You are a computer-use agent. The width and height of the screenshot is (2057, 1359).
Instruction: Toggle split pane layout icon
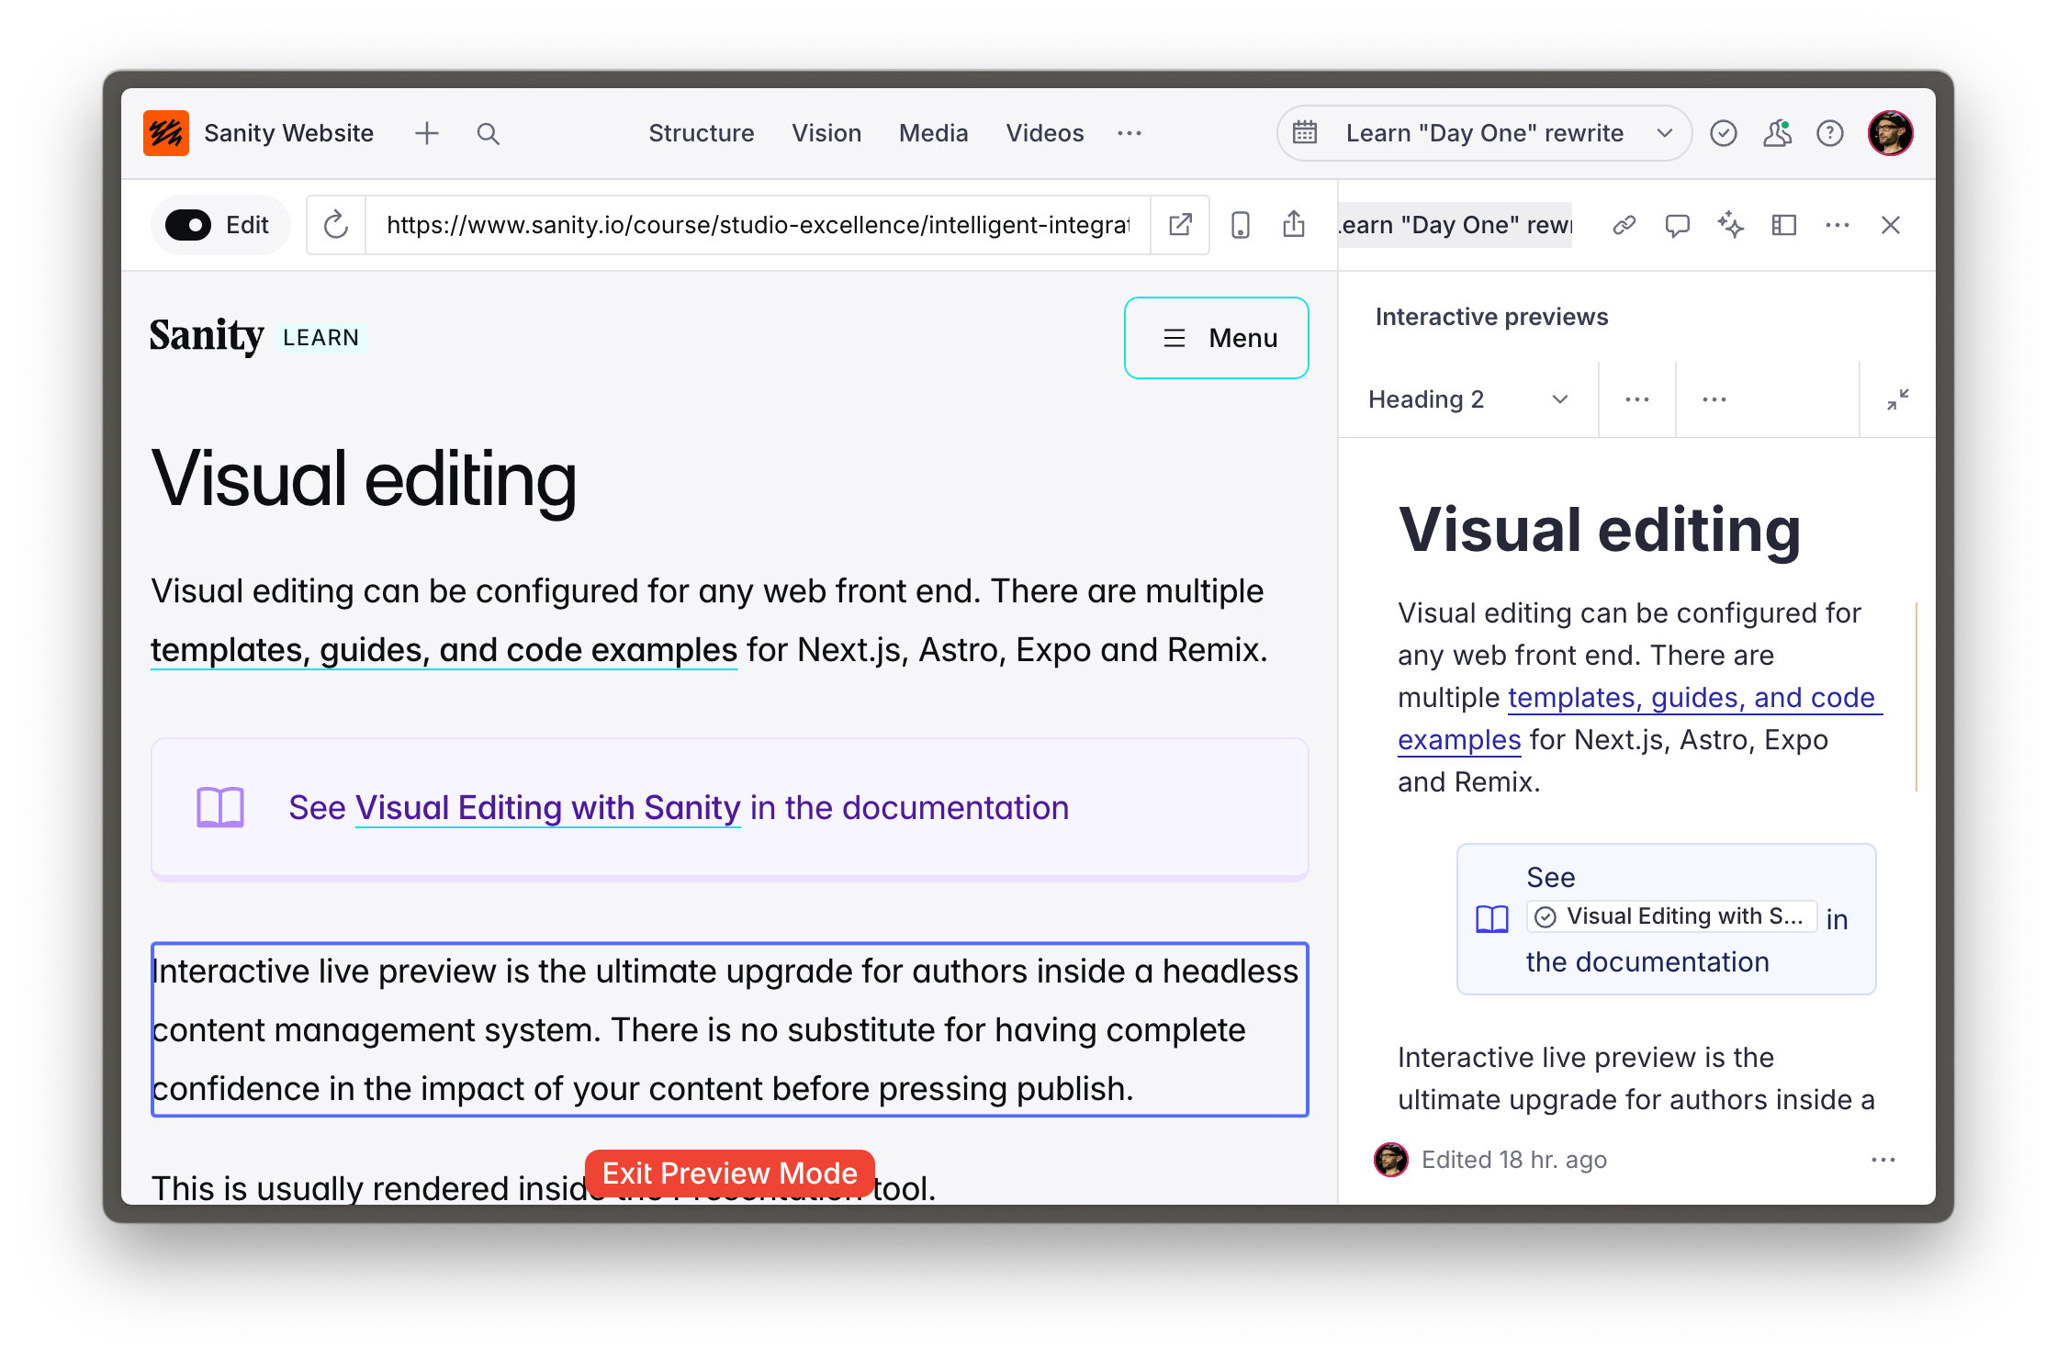[1784, 225]
